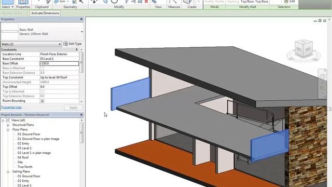Open the 03 Level 1 floor plan
Image resolution: width=332 pixels, height=187 pixels.
pyautogui.click(x=24, y=148)
